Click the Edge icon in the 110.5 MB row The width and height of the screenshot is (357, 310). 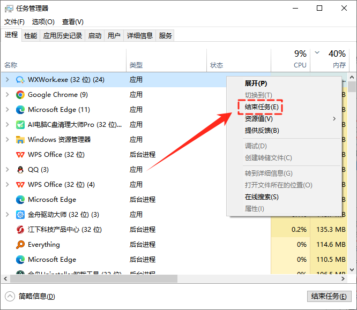20,260
